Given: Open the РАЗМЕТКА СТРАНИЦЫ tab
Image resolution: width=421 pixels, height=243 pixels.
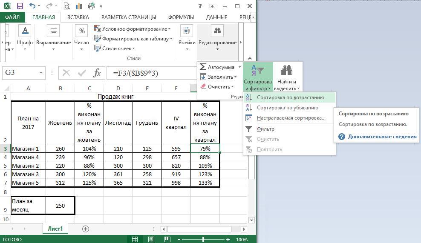Looking at the screenshot, I should [129, 17].
